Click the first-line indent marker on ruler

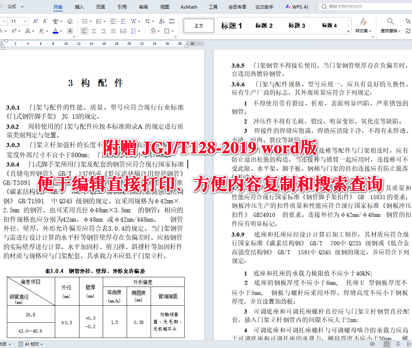click(x=6, y=41)
